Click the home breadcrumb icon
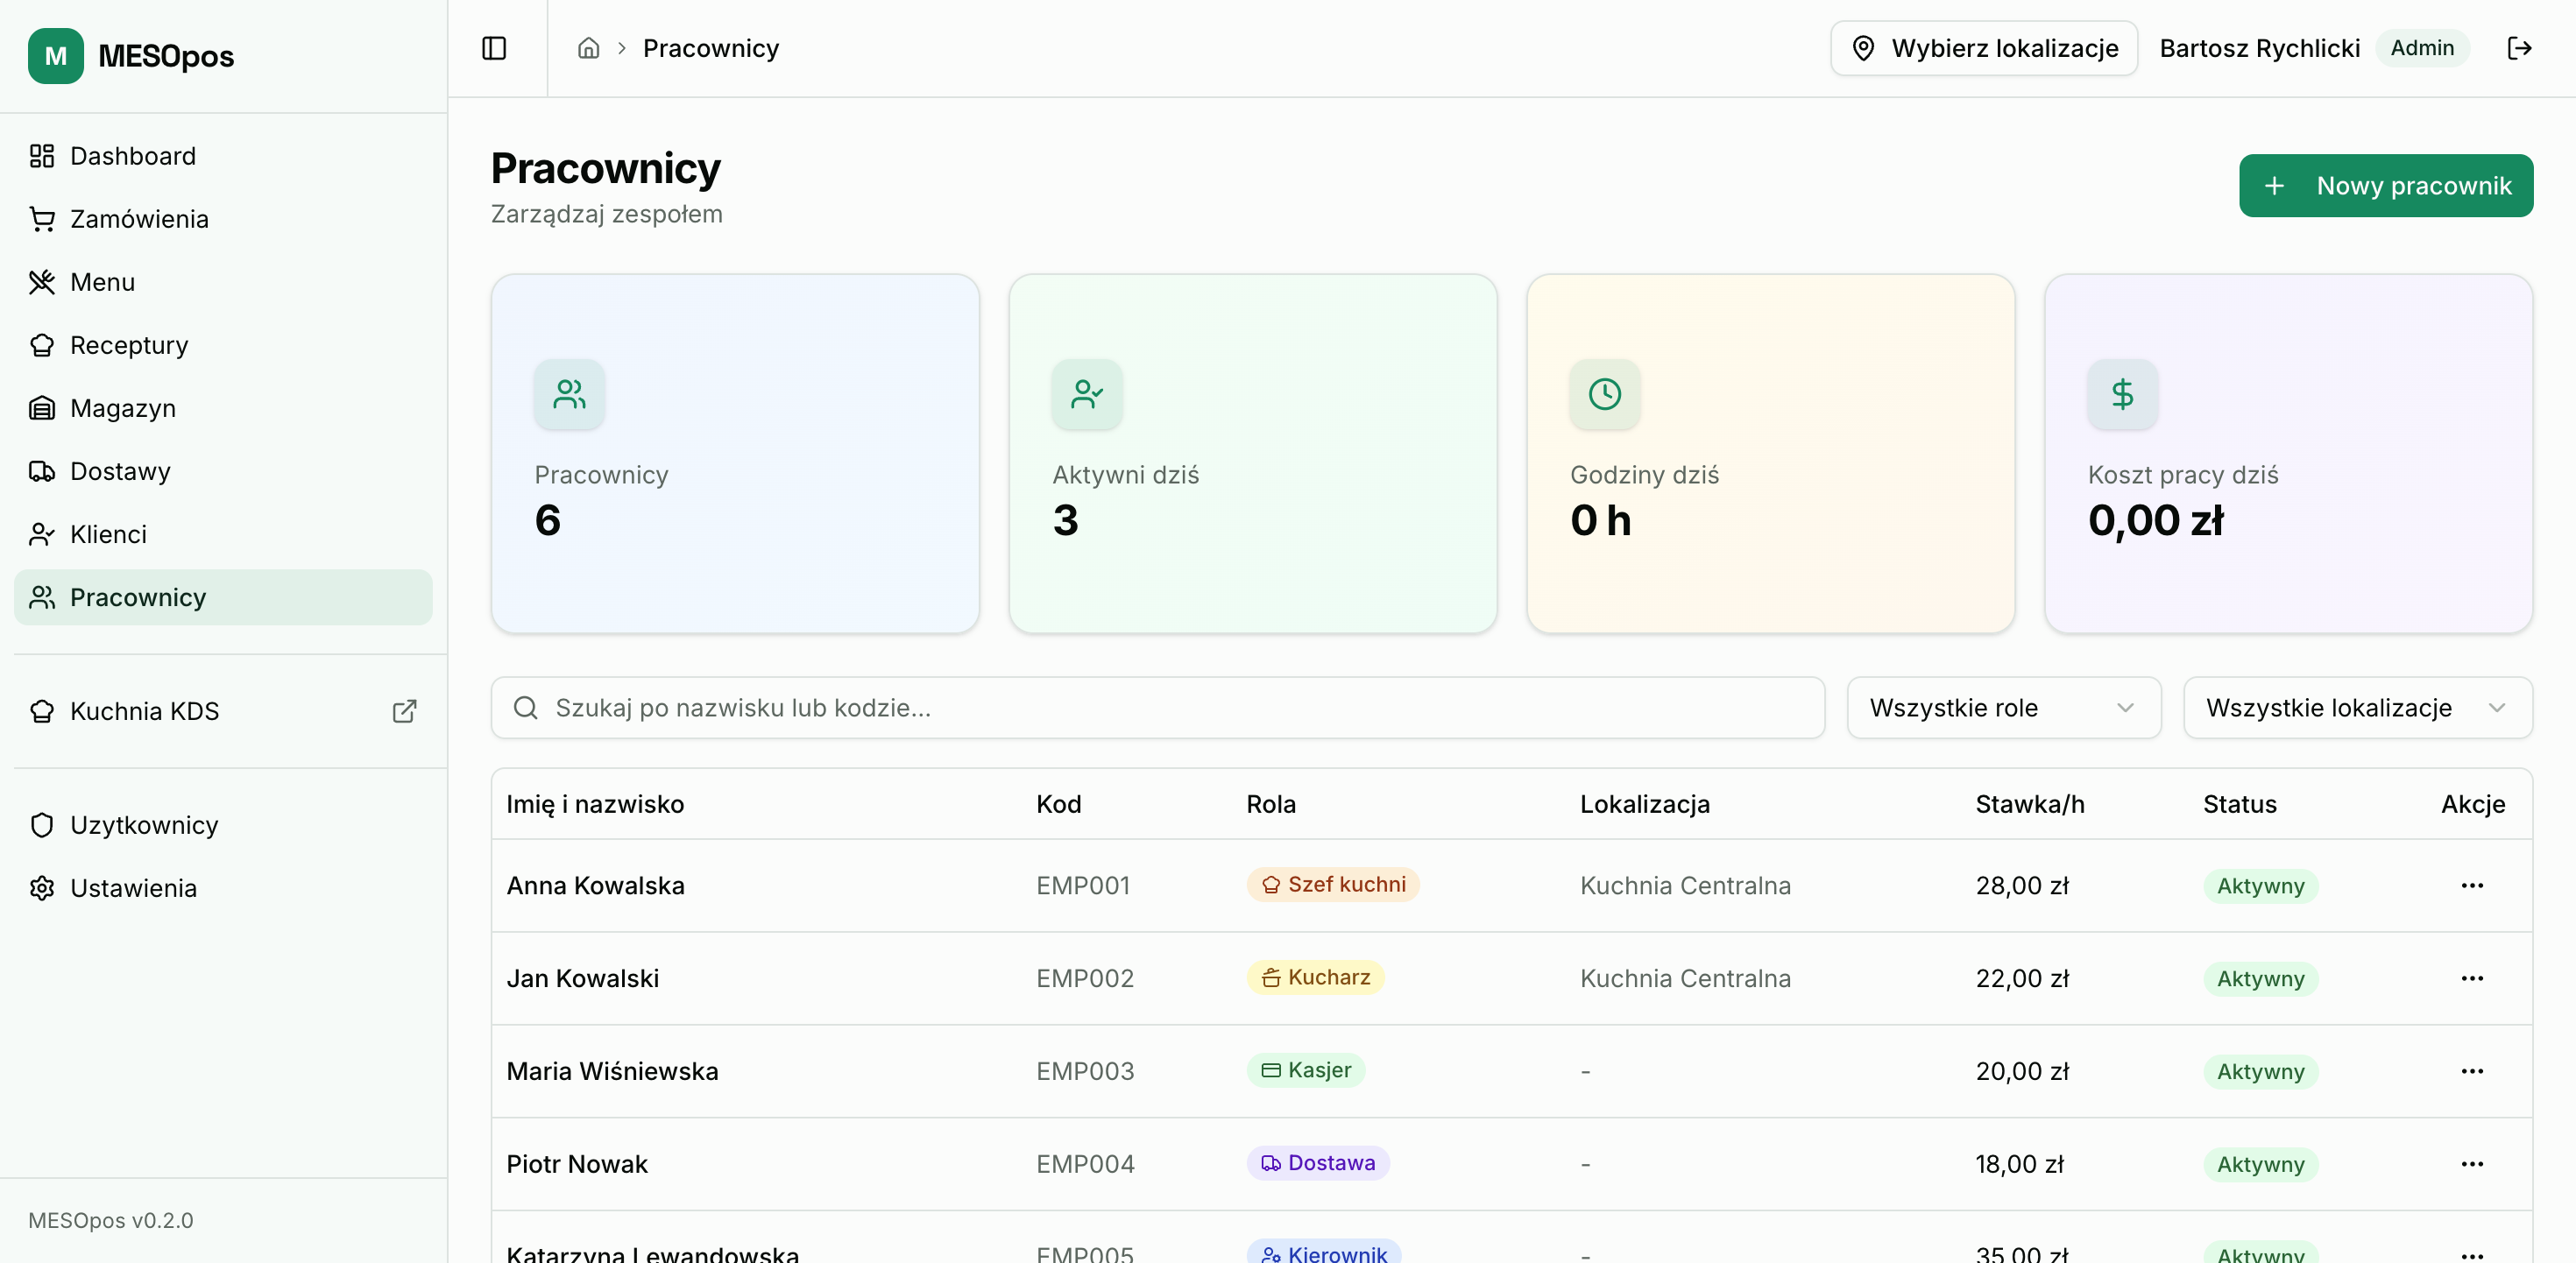 [588, 48]
